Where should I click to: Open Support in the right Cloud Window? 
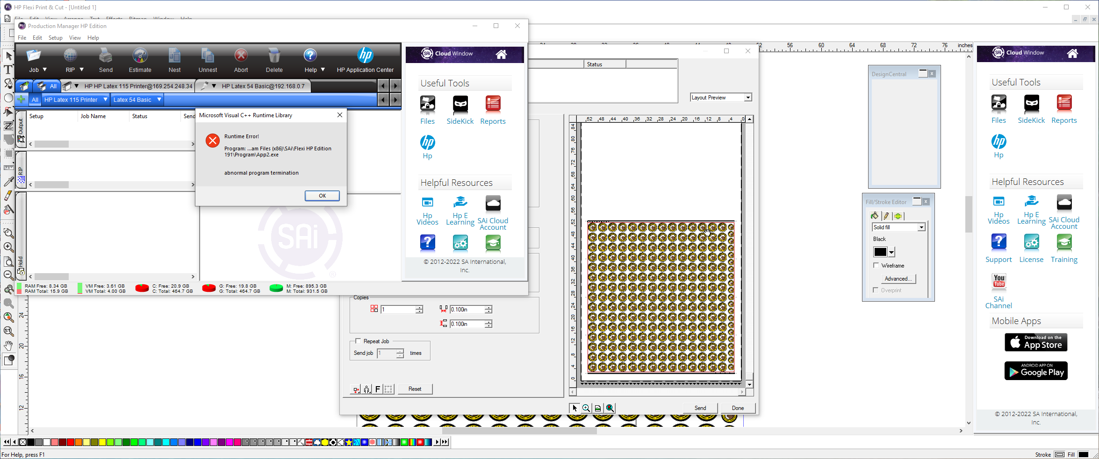click(998, 248)
